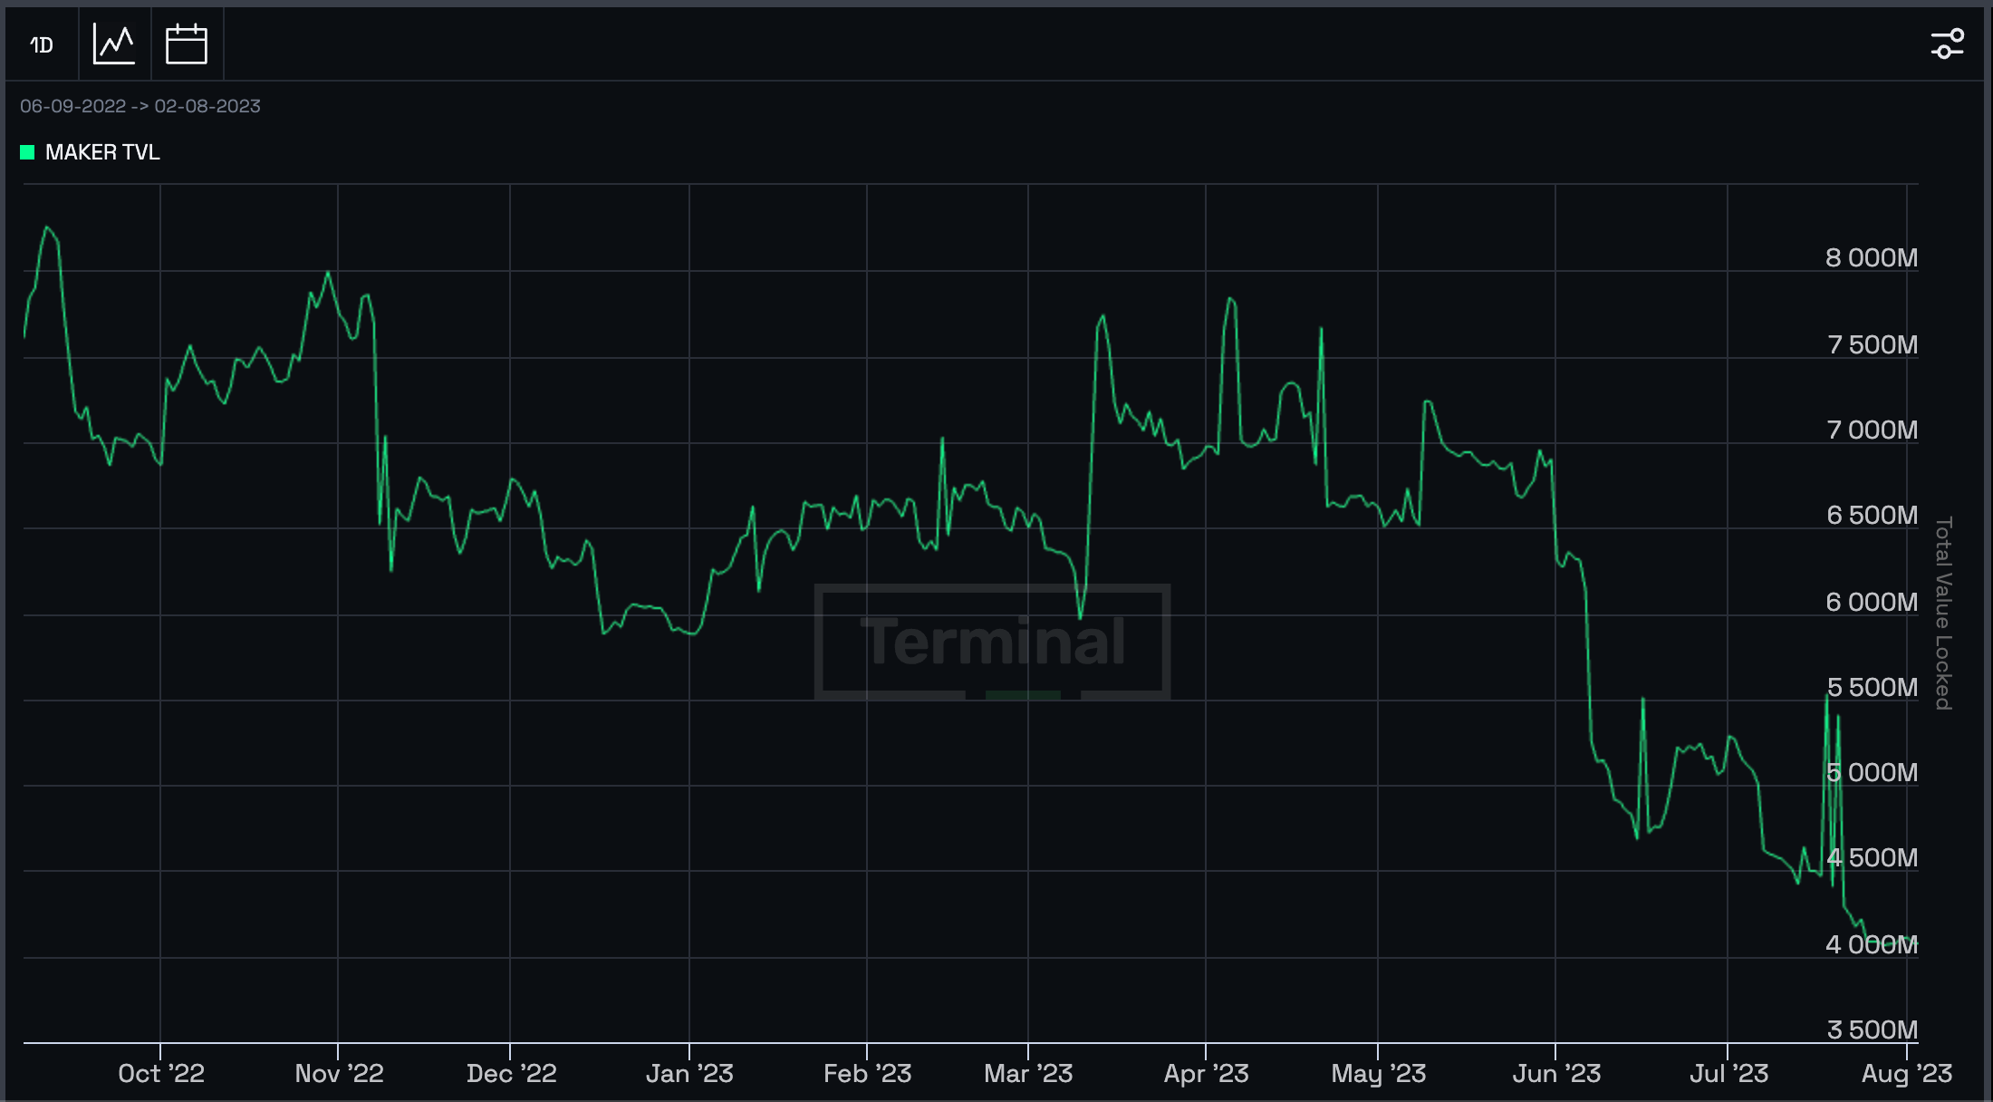
Task: Click the 5 000M y-axis value
Action: (x=1872, y=773)
